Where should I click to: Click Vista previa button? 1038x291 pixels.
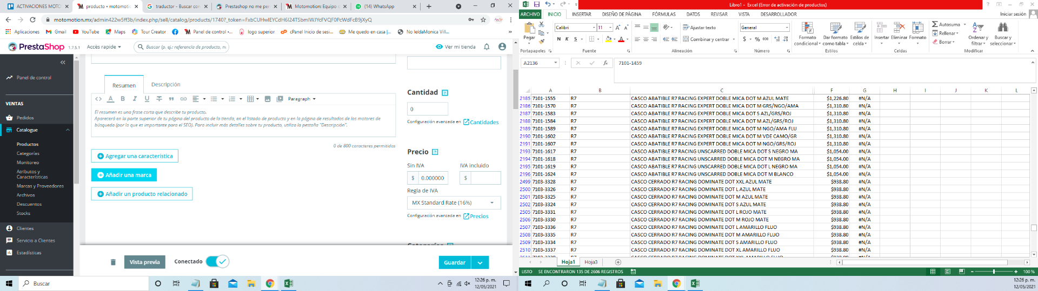(144, 262)
